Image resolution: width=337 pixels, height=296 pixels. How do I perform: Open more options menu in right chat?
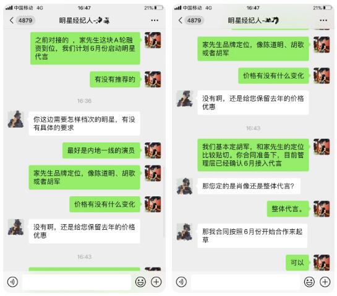pos(323,20)
